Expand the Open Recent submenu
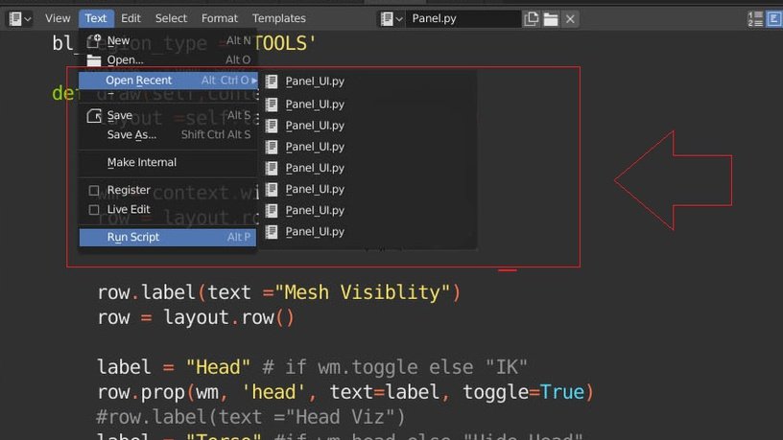This screenshot has width=783, height=440. [x=168, y=81]
